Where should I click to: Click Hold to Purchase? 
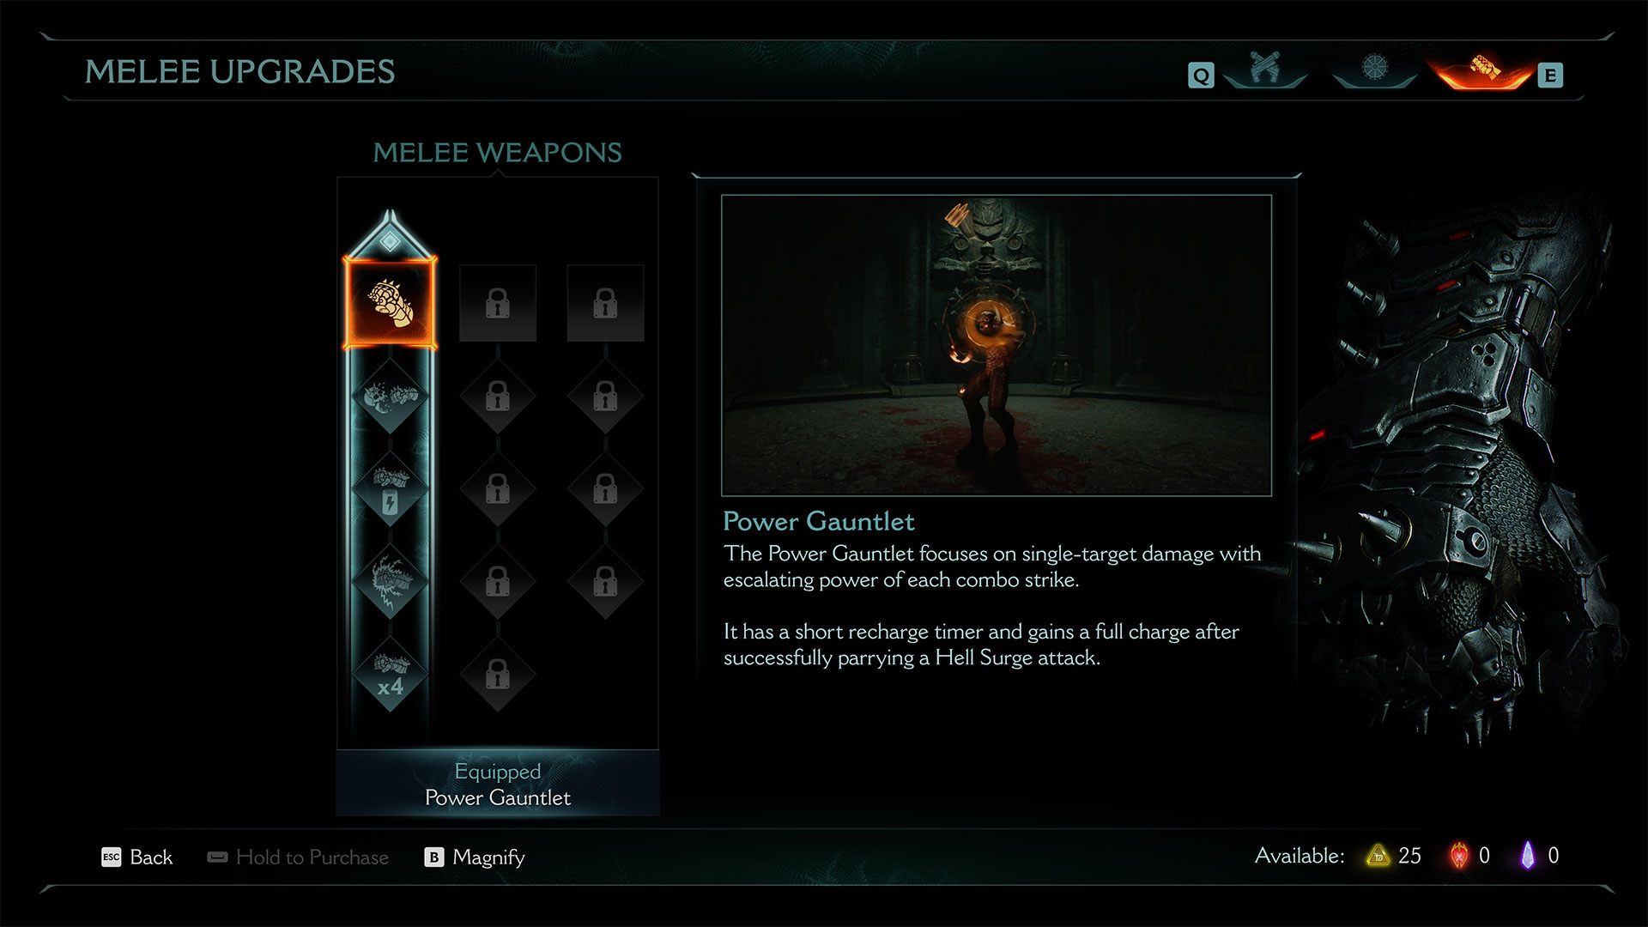click(298, 857)
